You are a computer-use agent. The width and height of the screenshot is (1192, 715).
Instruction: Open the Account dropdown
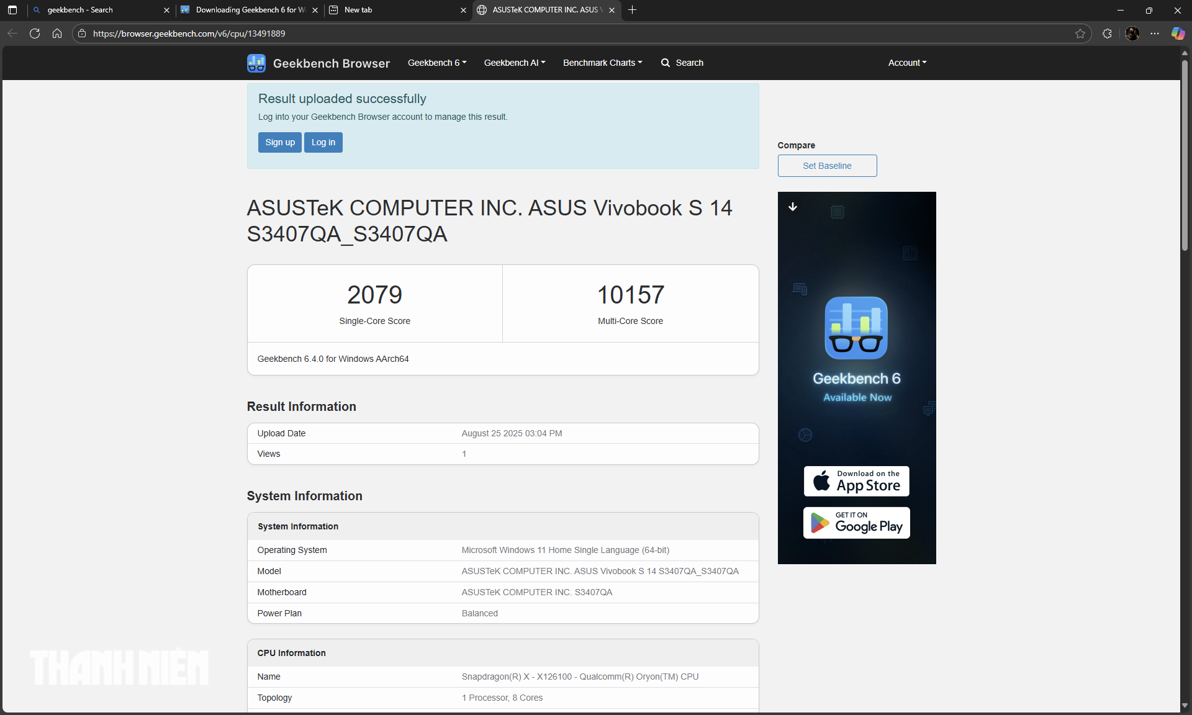tap(907, 63)
